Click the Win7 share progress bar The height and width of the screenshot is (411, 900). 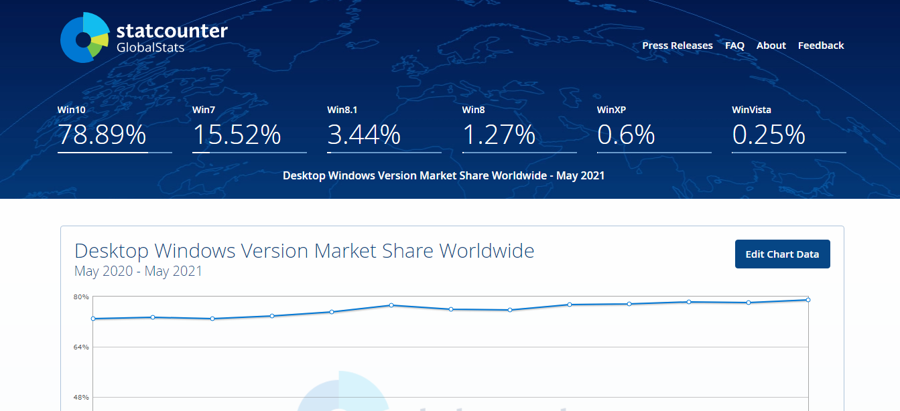point(249,153)
